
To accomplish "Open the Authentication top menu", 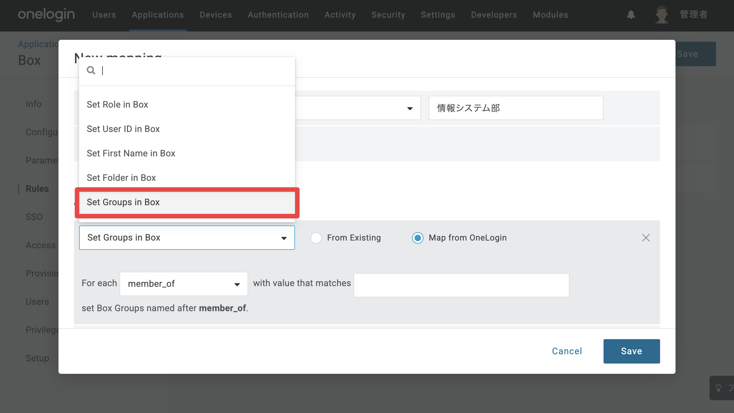I will [278, 15].
